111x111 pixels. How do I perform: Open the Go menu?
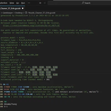pos(17,3)
